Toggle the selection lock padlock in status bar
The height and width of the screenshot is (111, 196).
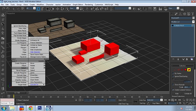pos(76,100)
